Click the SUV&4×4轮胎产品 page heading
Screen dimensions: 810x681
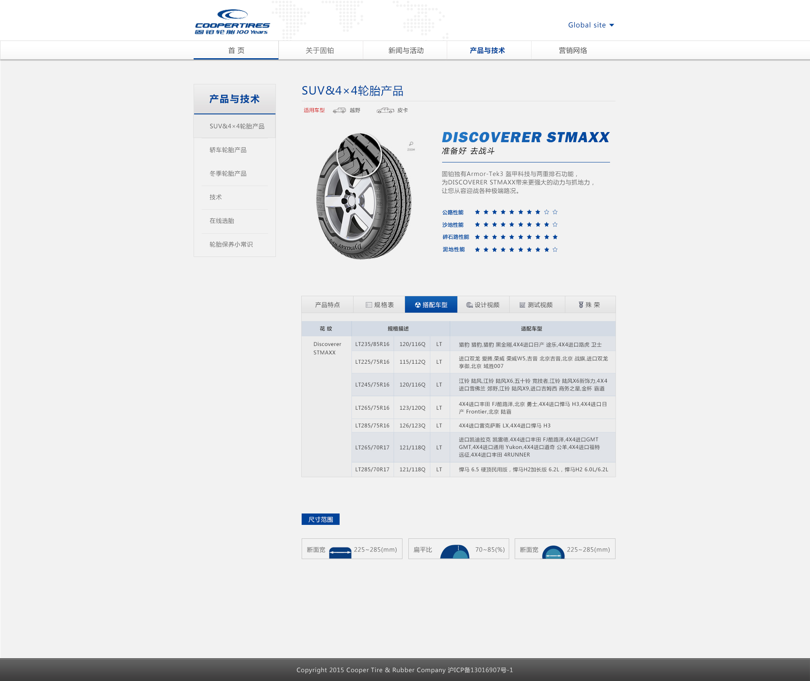(353, 91)
